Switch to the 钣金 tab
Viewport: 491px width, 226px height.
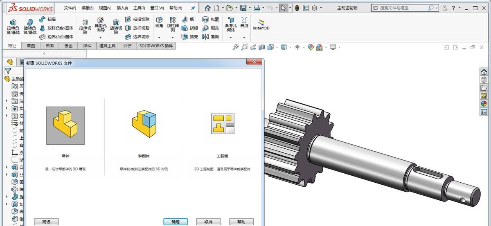[x=68, y=46]
